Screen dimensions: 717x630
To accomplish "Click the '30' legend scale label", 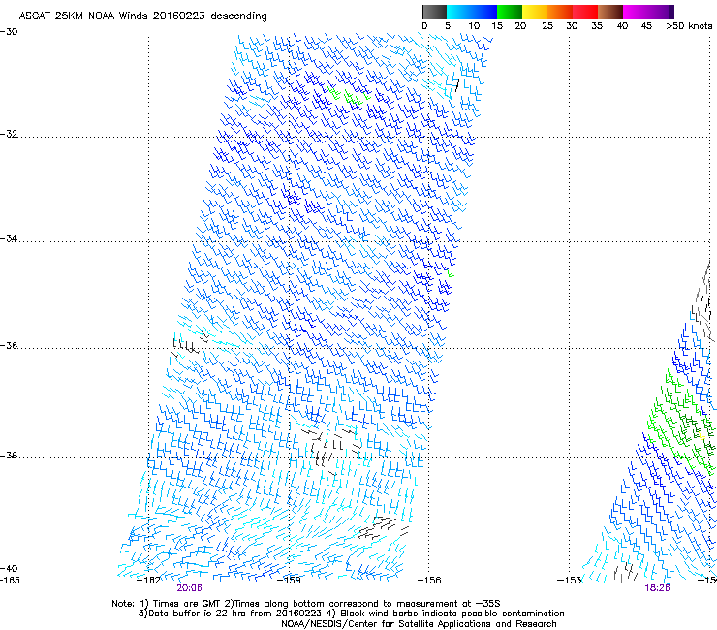I will [572, 25].
